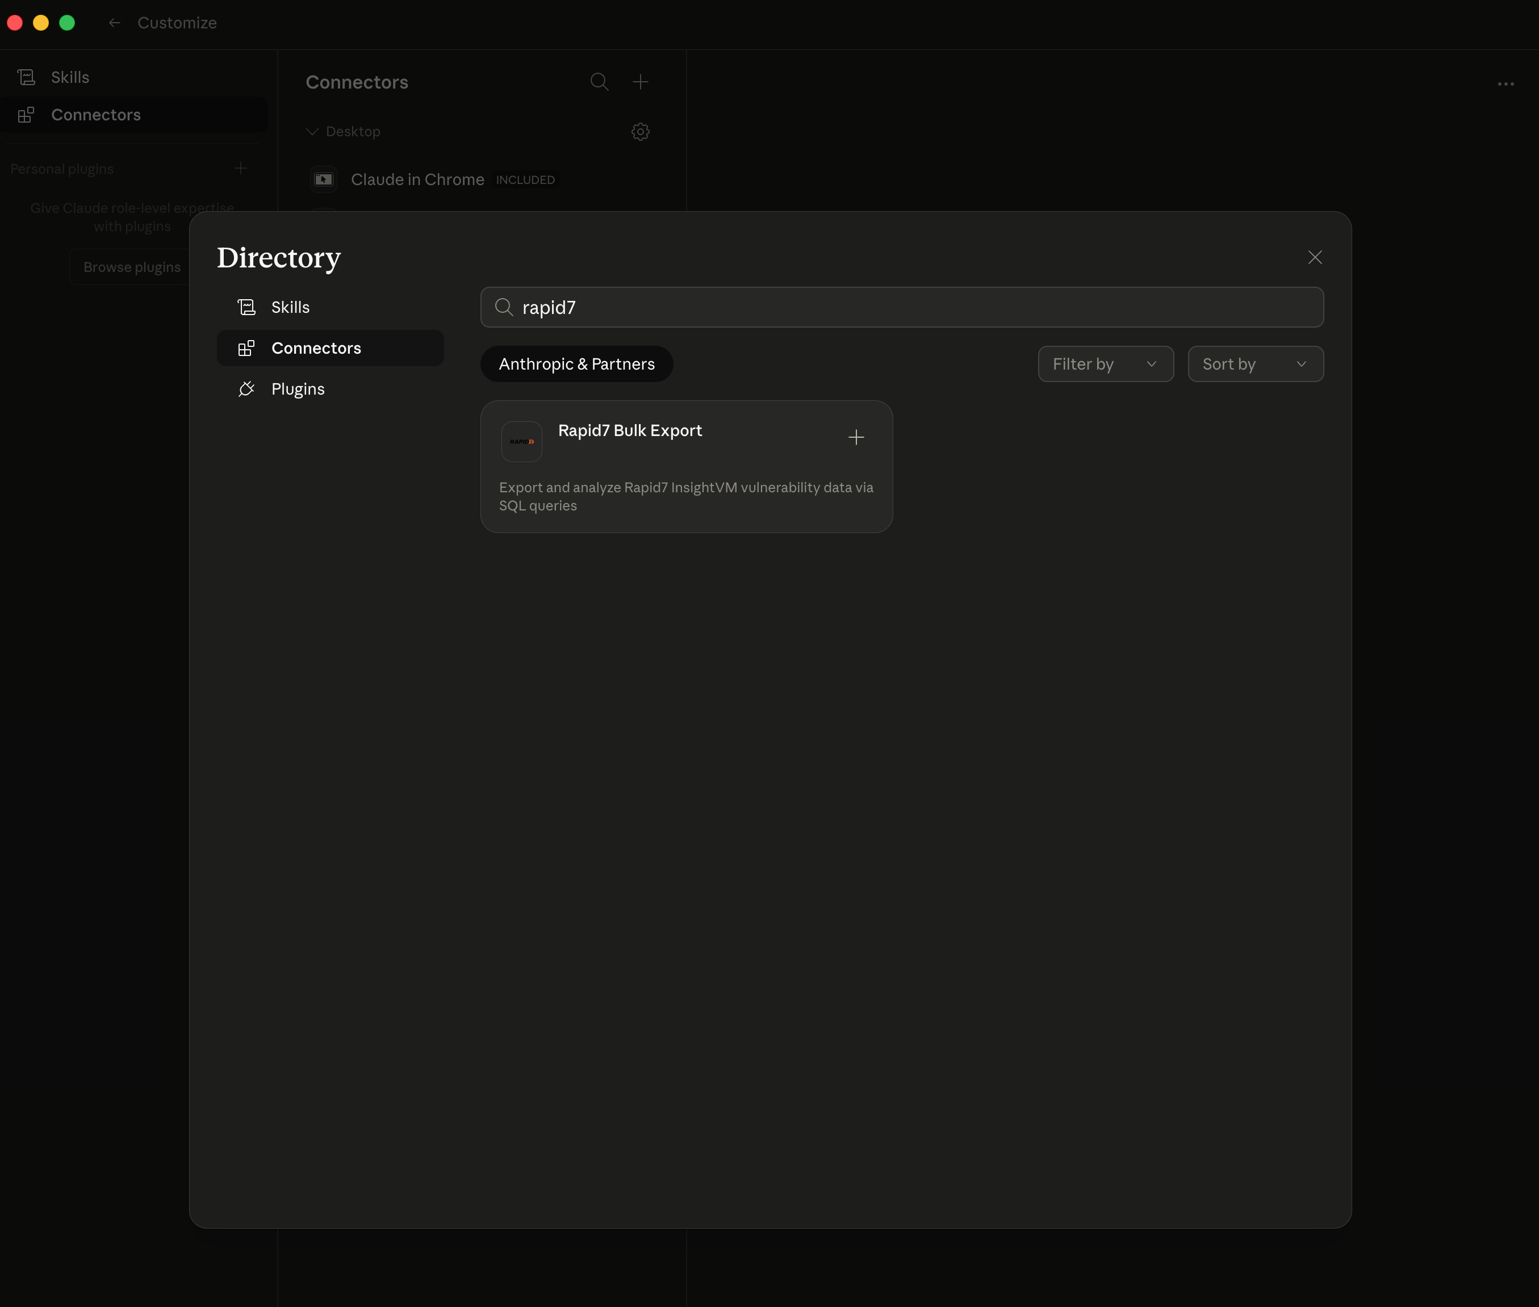Click the Skills icon in Customize sidebar
Viewport: 1539px width, 1307px height.
coord(26,77)
